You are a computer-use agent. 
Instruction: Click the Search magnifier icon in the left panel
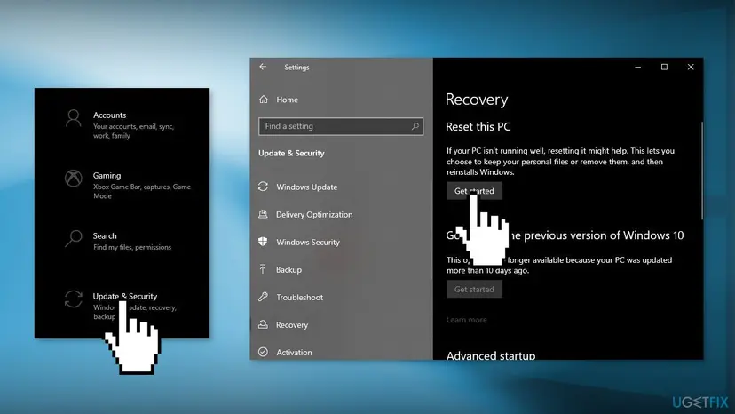tap(73, 238)
